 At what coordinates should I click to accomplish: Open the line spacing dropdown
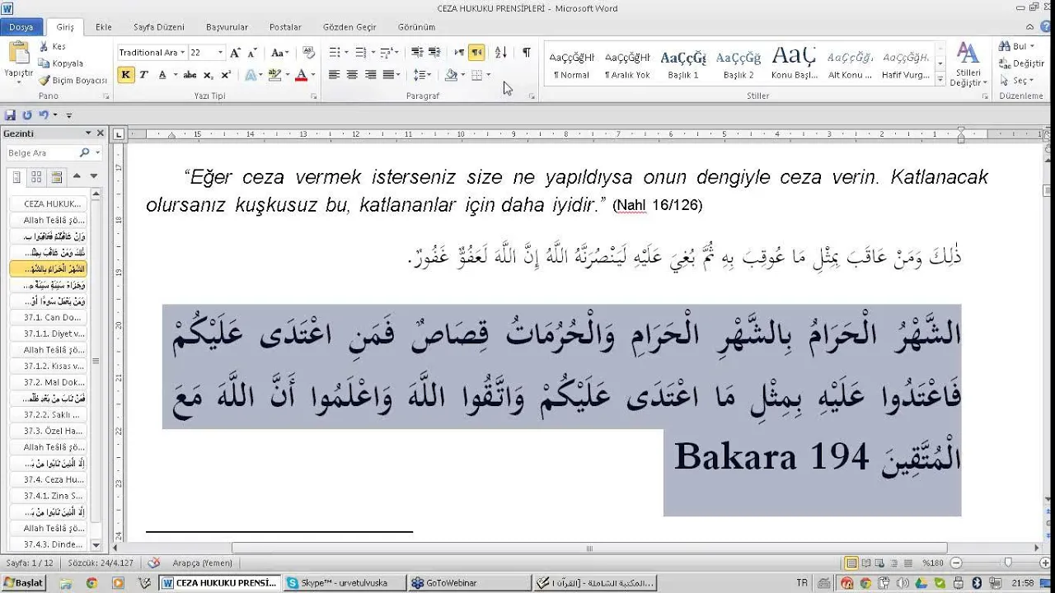tap(422, 75)
